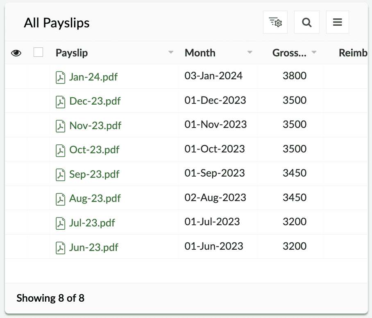Expand the Gross column dropdown arrow
The image size is (372, 318).
tap(314, 53)
